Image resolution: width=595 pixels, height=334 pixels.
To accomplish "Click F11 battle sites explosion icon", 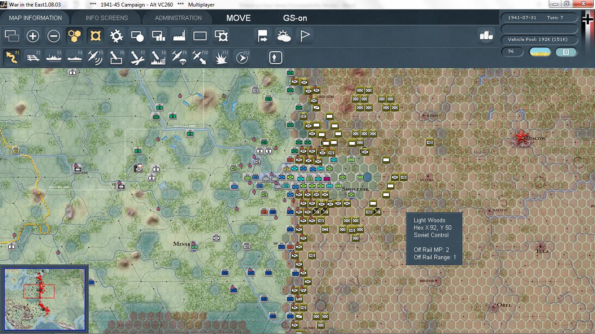I will tap(221, 57).
